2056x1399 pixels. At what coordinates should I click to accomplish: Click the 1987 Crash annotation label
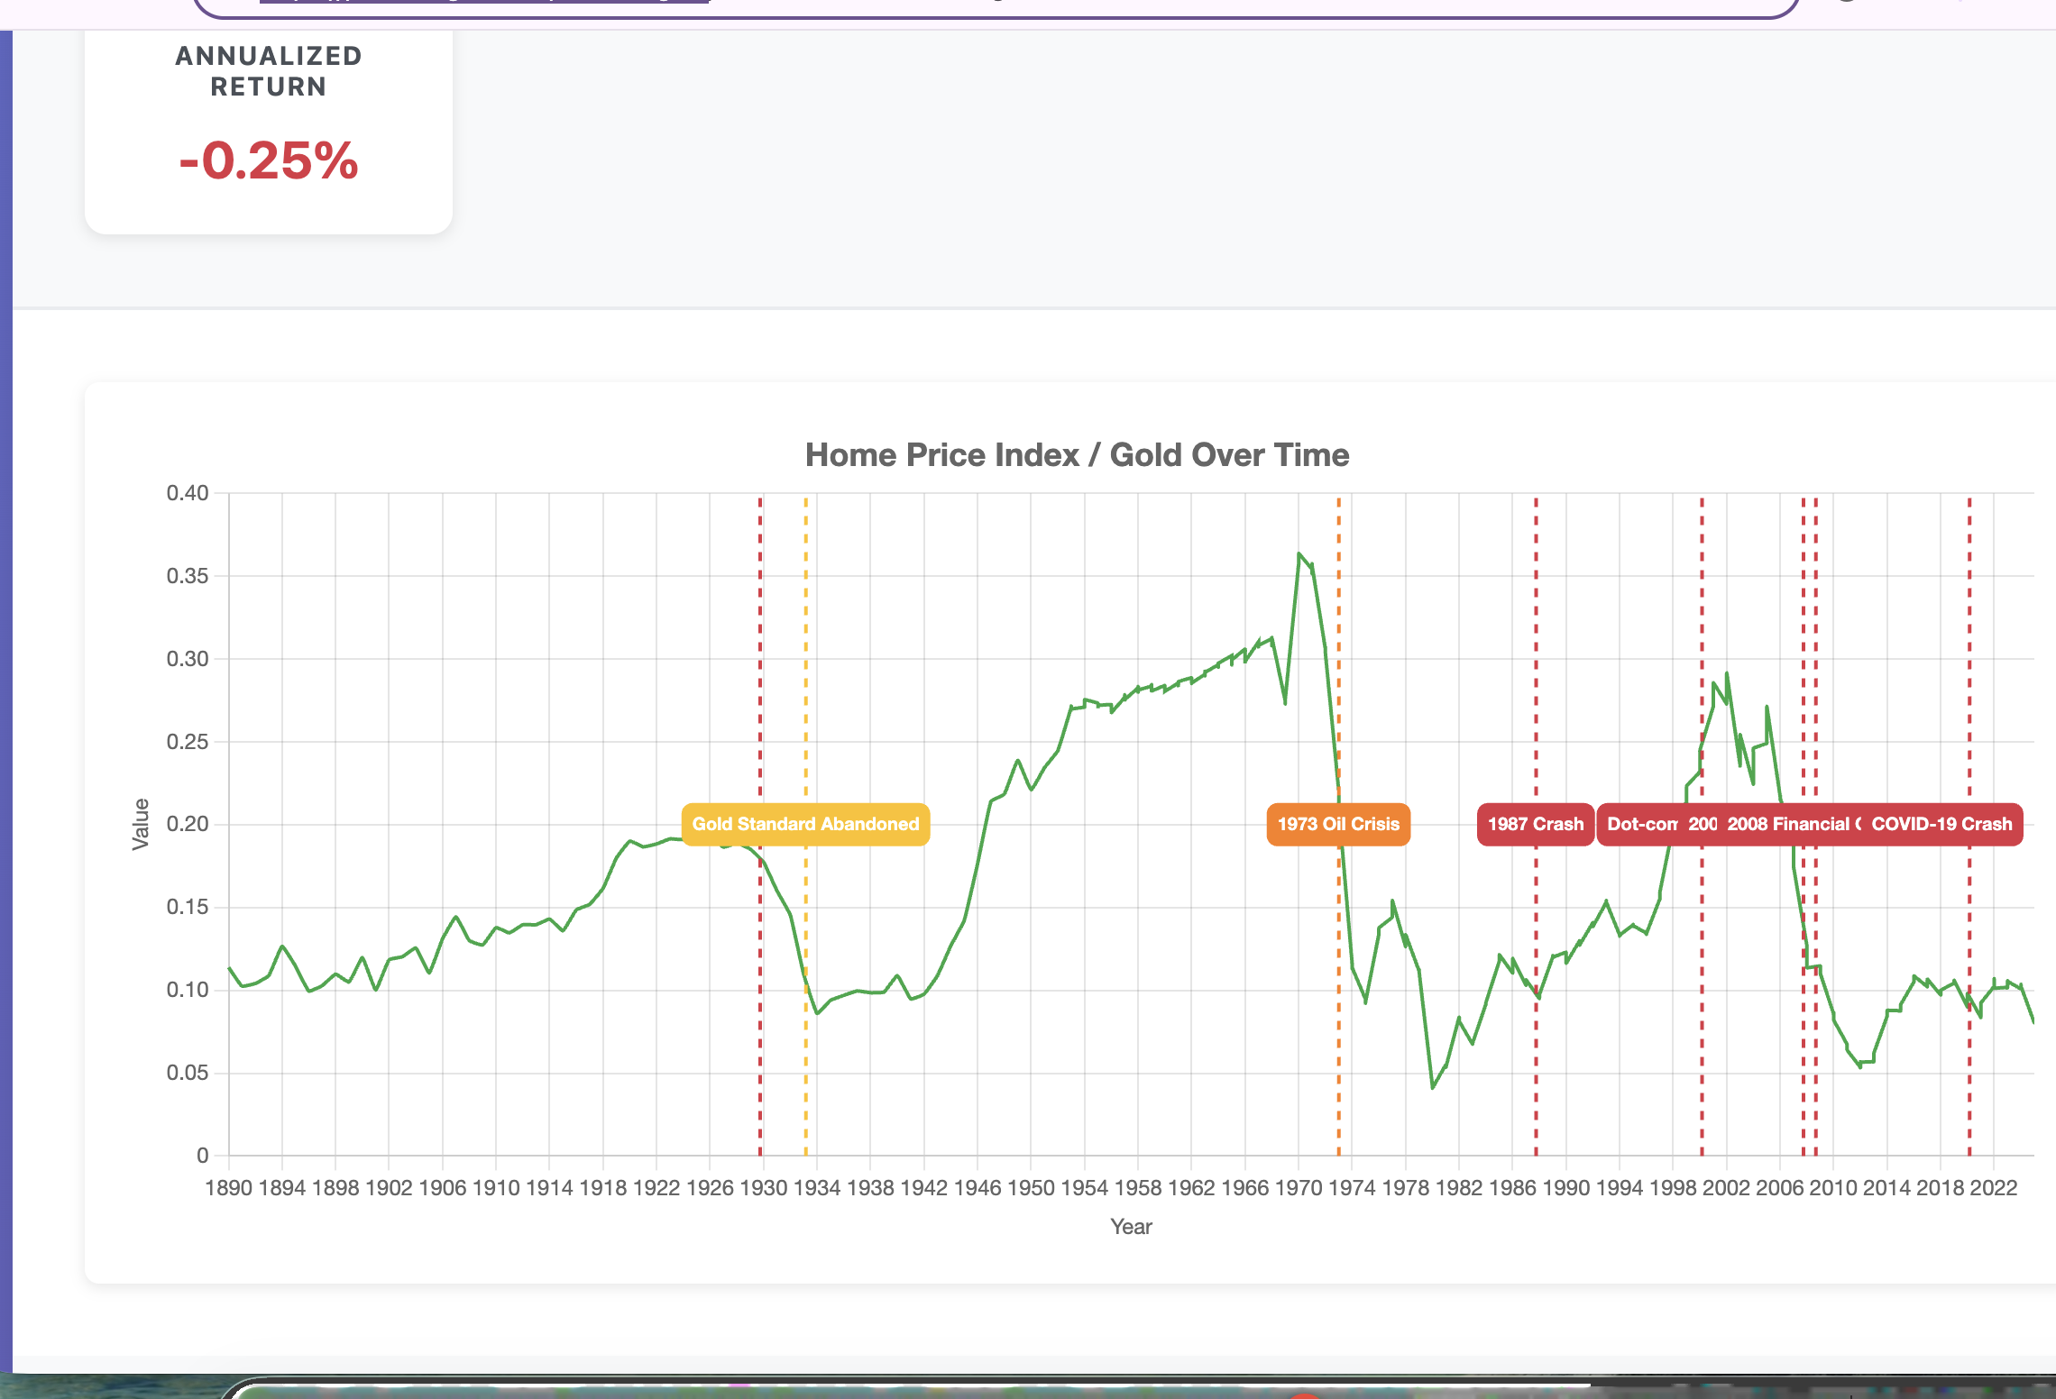coord(1535,824)
